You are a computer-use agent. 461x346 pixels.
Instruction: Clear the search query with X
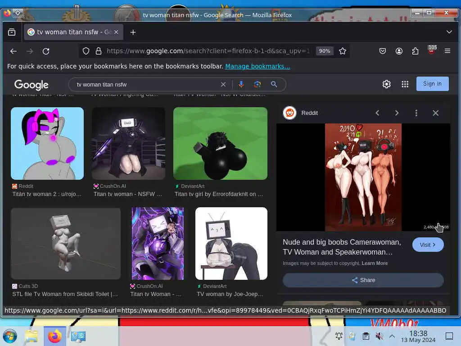223,84
